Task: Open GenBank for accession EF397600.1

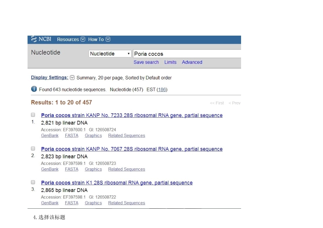Action: (50, 135)
